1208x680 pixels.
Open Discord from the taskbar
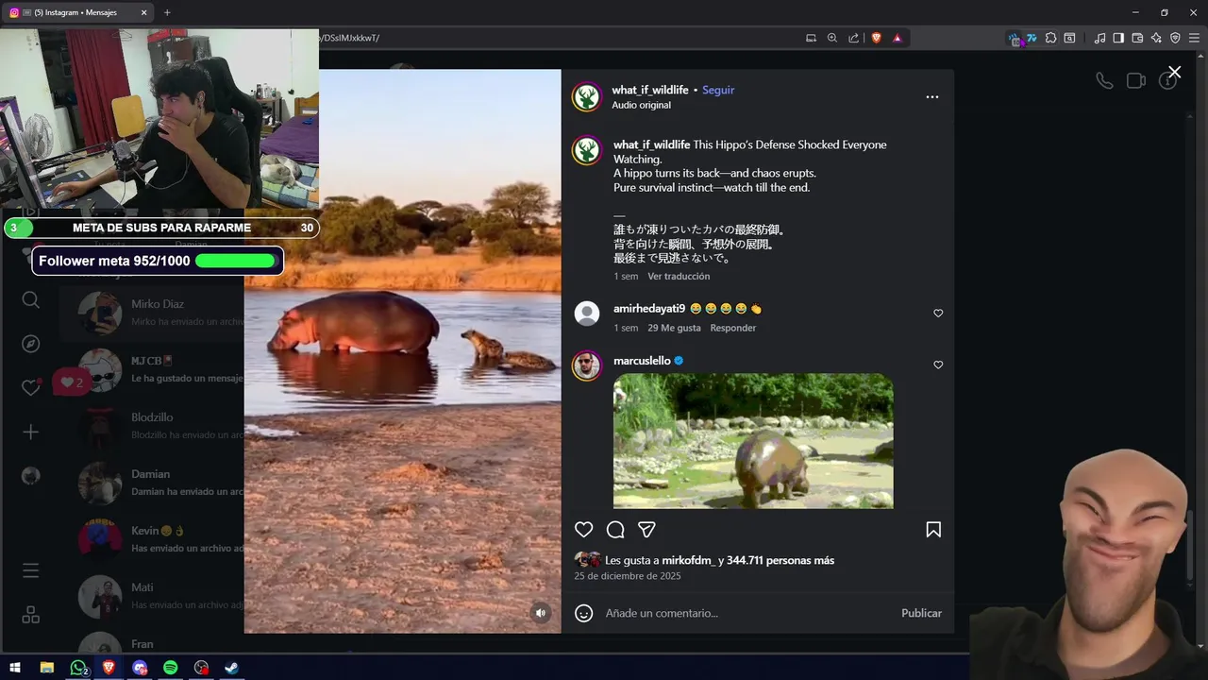coord(140,667)
